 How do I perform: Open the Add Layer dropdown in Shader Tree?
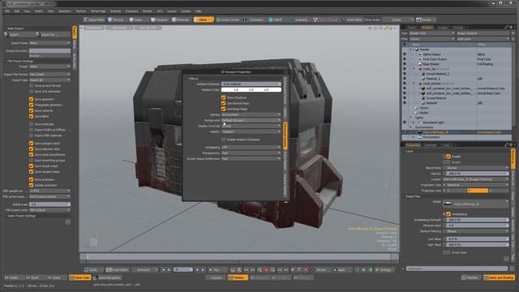[x=483, y=39]
